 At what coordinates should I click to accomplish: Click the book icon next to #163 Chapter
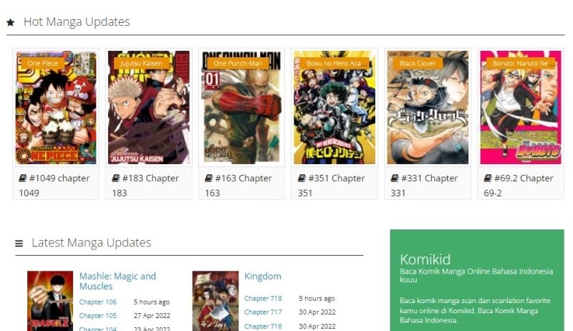tap(208, 178)
